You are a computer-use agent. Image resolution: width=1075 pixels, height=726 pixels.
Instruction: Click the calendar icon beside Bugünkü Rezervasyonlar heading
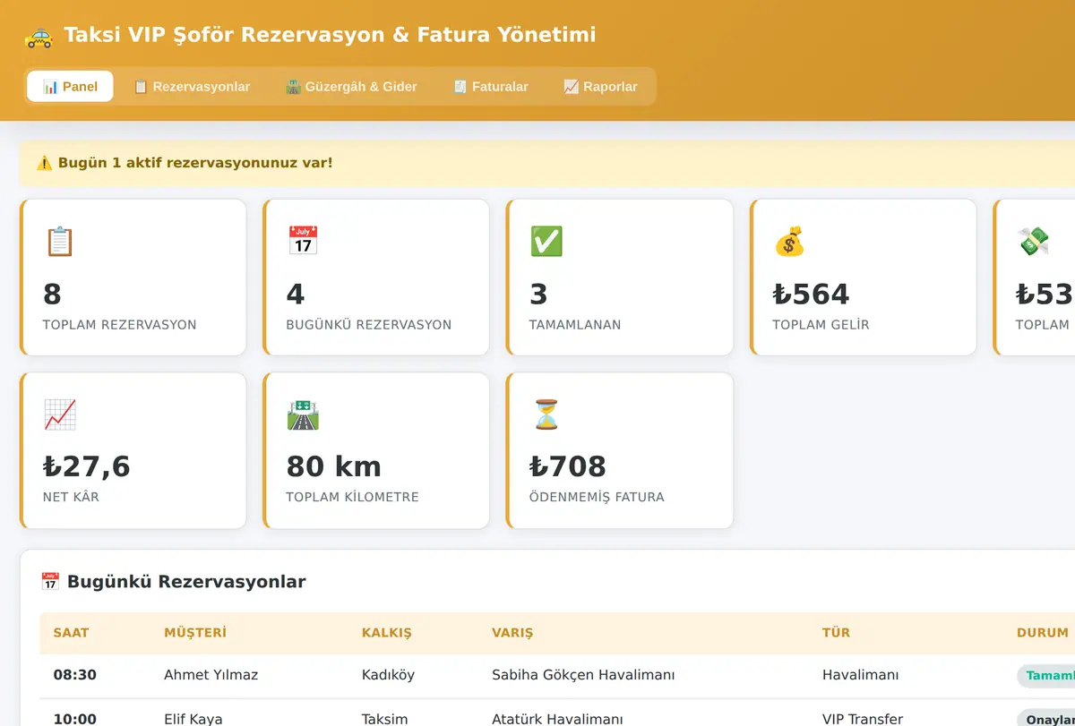50,582
